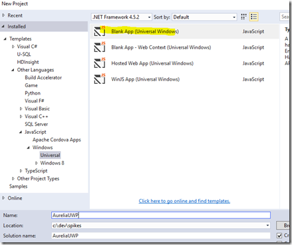Viewport: 292px width, 245px height.
Task: Open the Location path dropdown arrow
Action: coord(267,226)
